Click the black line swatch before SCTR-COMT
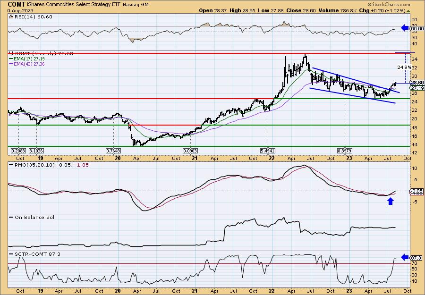Viewport: 425px width, 295px height. point(11,254)
